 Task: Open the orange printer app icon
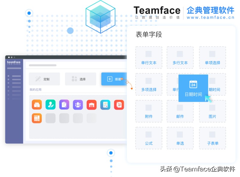pyautogui.click(x=37, y=105)
